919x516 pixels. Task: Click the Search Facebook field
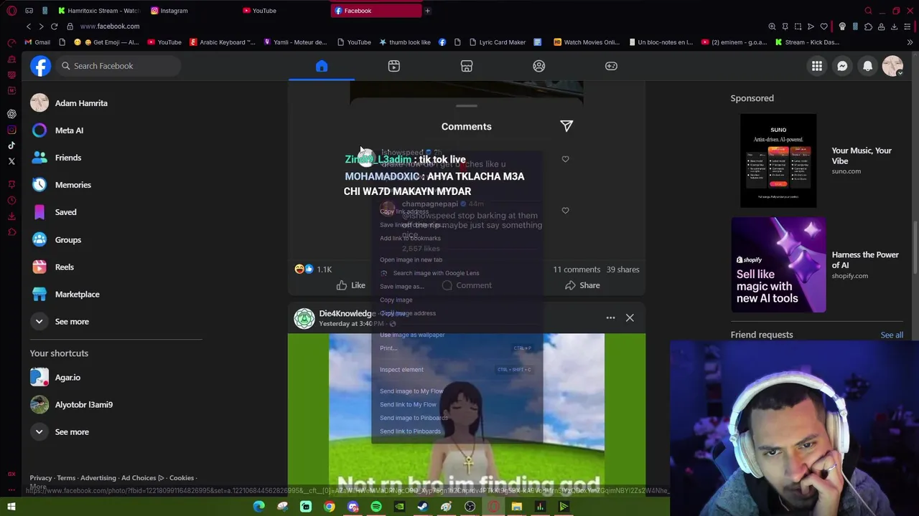click(118, 66)
